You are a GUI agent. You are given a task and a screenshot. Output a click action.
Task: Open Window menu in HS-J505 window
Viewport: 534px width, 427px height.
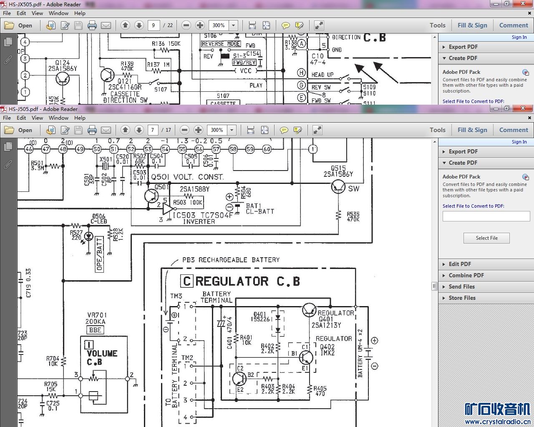point(58,118)
